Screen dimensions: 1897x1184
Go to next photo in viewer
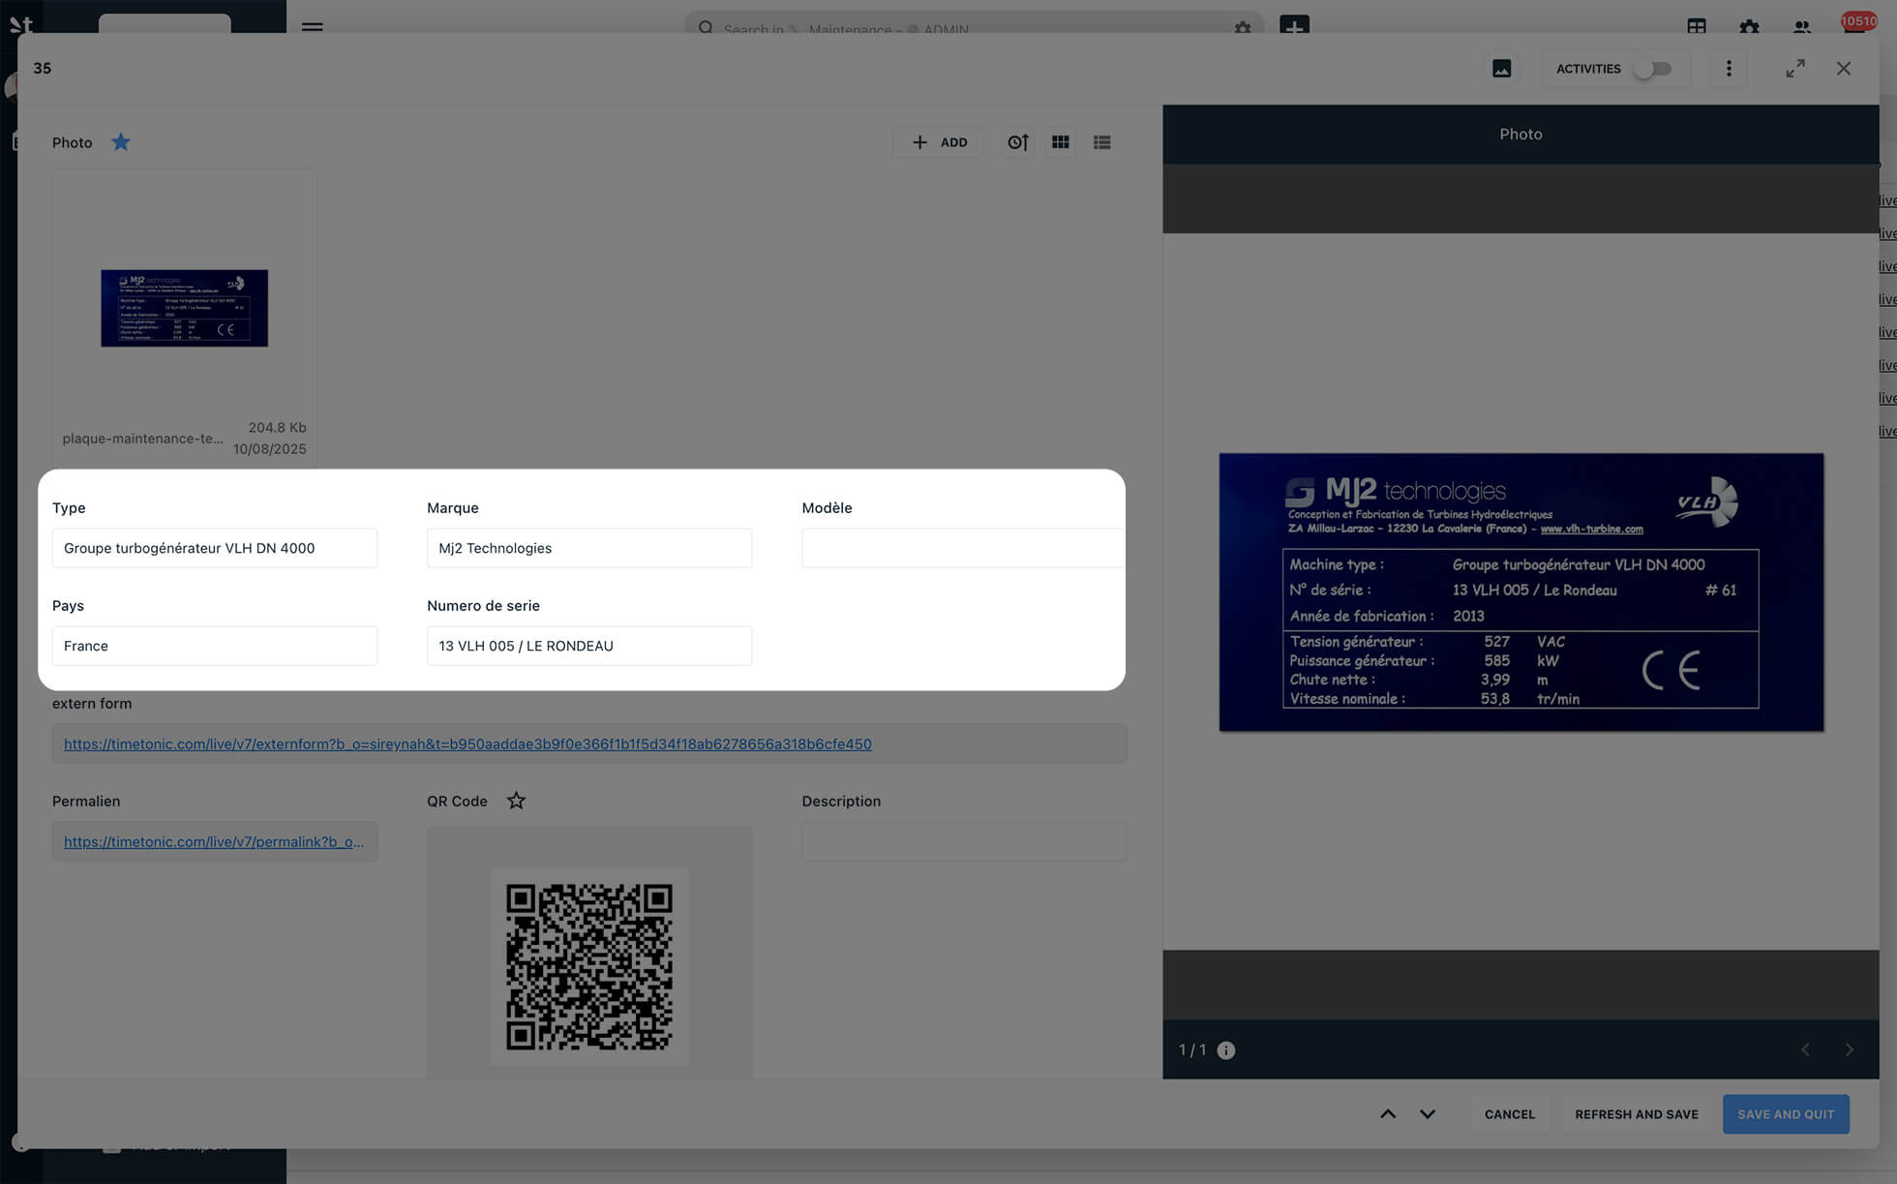tap(1849, 1050)
